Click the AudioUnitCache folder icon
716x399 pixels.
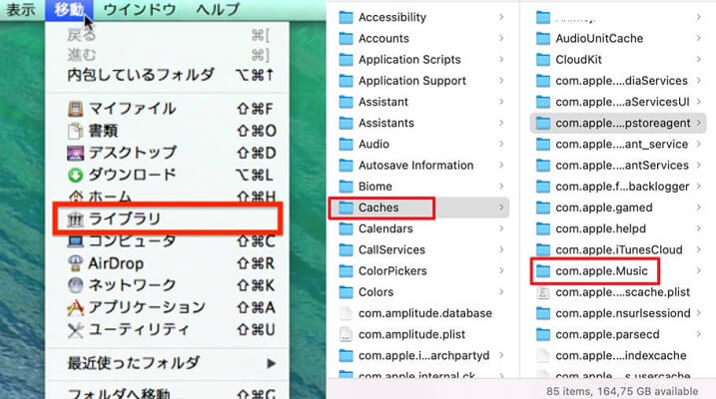point(543,38)
